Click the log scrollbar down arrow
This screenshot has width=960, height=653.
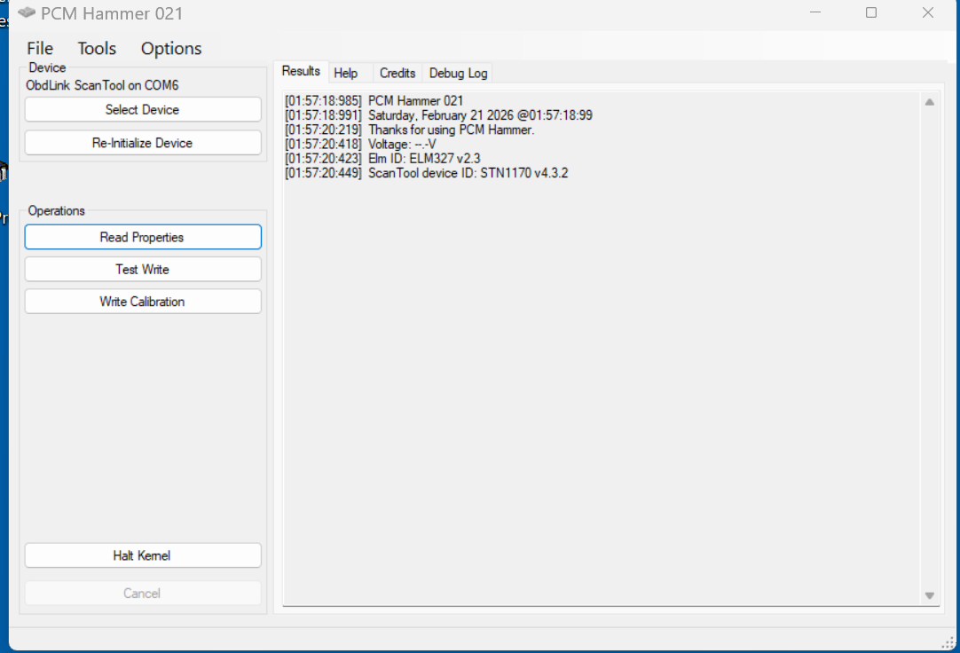(x=929, y=595)
